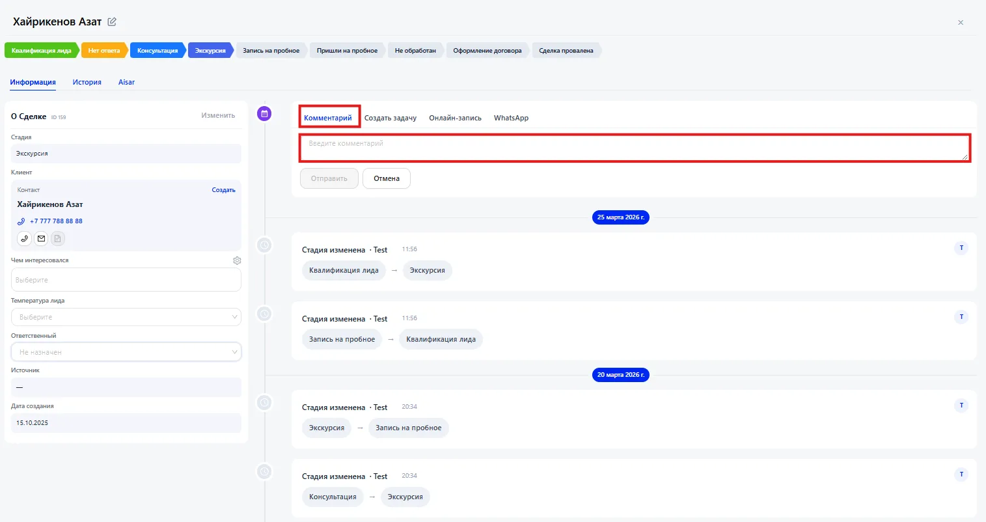Click the 20:34 Экскурсия → Запись на пробное entry time
Screen dimensions: 986x522
[409, 407]
